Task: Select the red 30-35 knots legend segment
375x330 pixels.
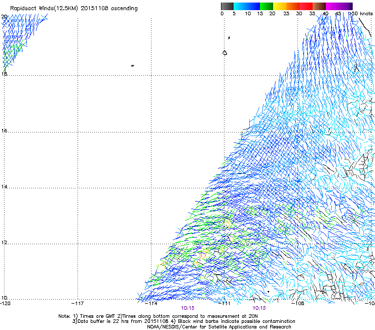Action: [x=306, y=6]
